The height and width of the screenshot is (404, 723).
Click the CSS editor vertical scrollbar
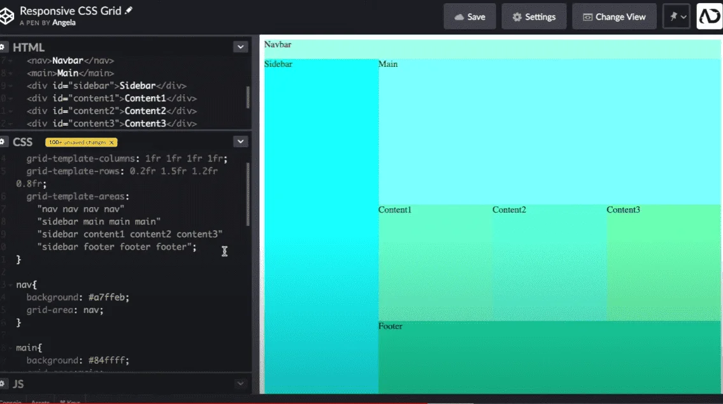(248, 194)
